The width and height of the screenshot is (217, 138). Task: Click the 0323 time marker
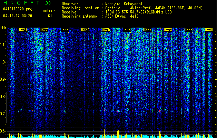(x=65, y=30)
